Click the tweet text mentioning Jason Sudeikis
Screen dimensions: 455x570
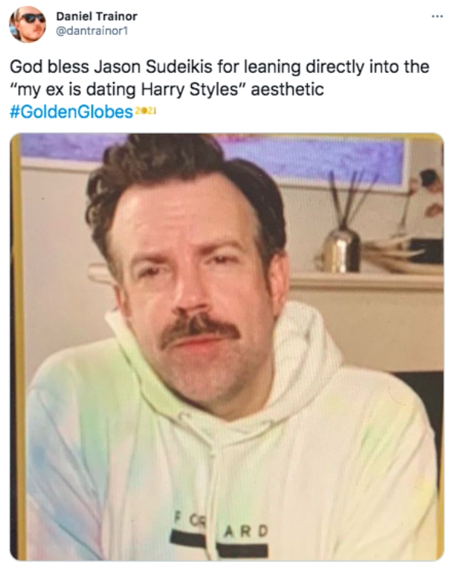click(219, 78)
